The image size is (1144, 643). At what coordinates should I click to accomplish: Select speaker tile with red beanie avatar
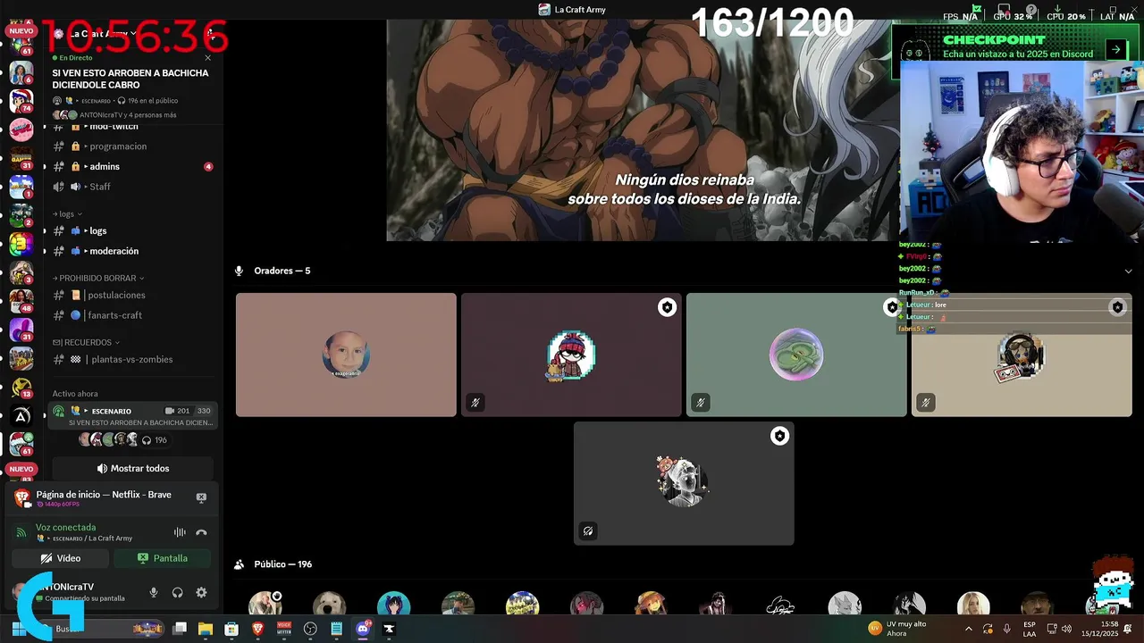pos(571,355)
